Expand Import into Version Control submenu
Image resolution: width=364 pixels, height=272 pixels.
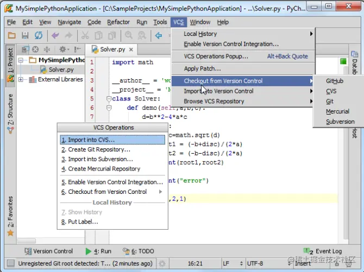tap(243, 91)
